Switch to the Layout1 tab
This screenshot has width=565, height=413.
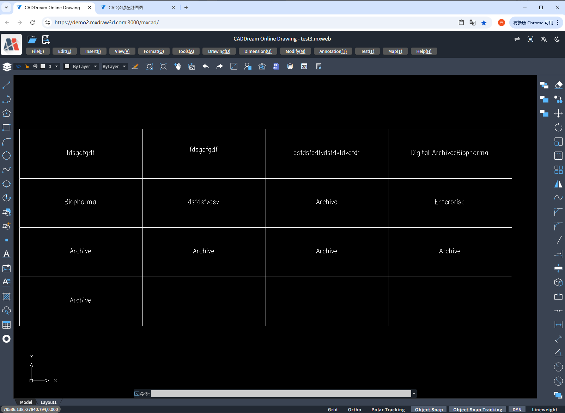tap(48, 402)
